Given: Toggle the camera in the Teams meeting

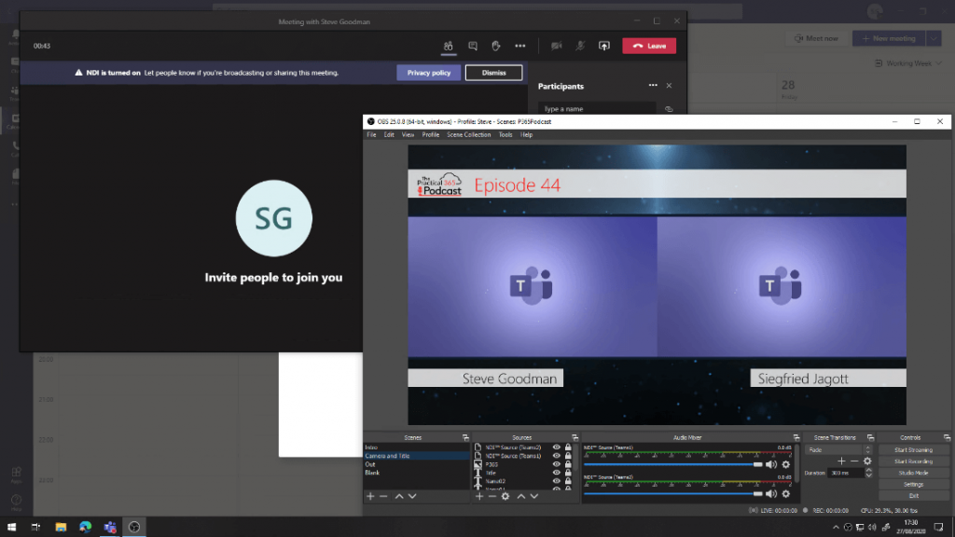Looking at the screenshot, I should [x=556, y=46].
